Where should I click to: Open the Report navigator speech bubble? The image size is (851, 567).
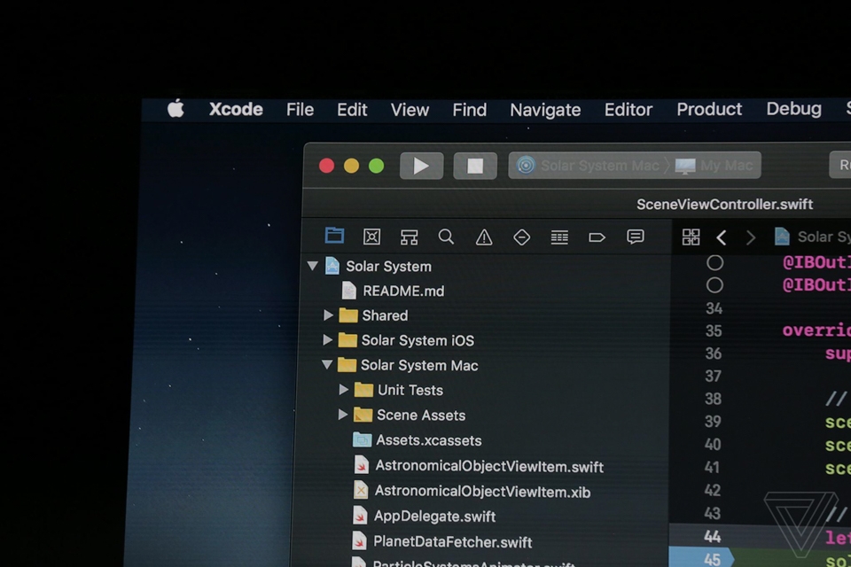[x=635, y=237]
